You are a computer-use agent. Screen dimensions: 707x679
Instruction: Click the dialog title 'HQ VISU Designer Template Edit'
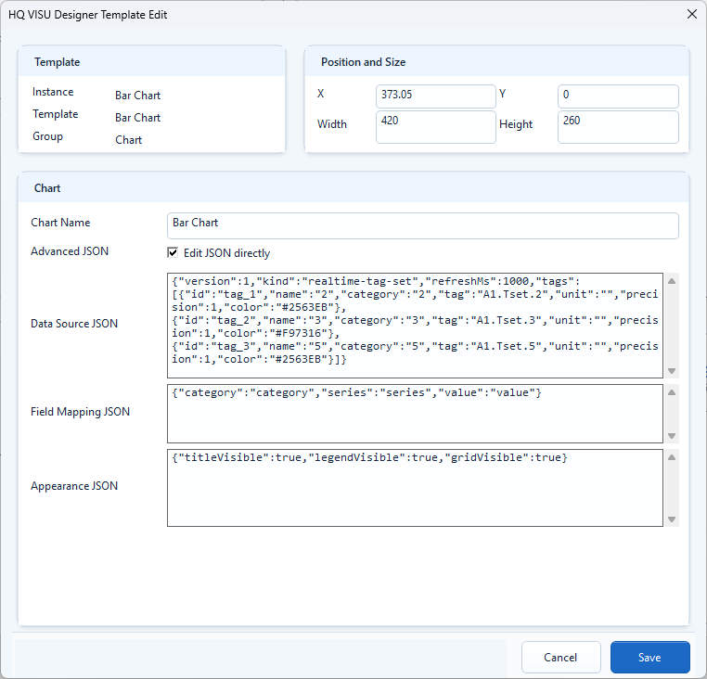88,15
